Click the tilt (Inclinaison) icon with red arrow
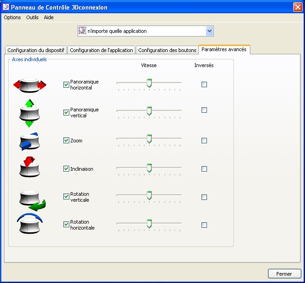This screenshot has width=305, height=283. pos(30,167)
